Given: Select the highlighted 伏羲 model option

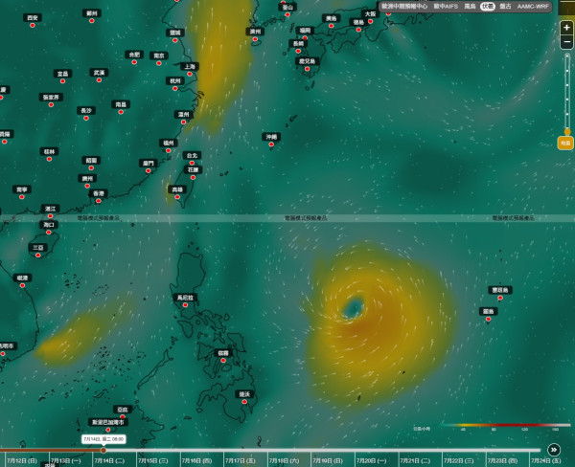Looking at the screenshot, I should (488, 7).
